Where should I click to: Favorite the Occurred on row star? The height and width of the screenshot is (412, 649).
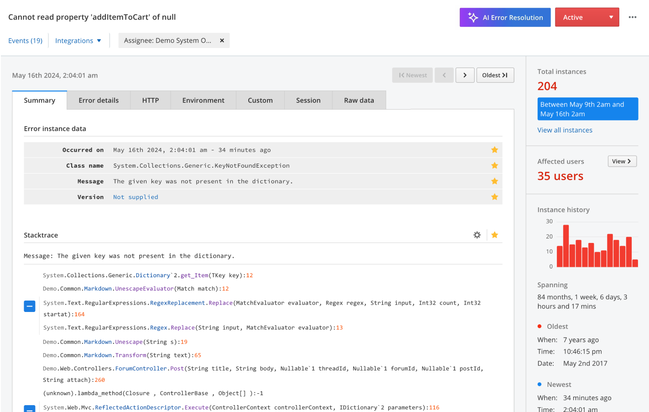(494, 149)
